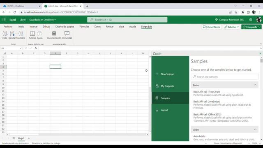Click Comprar Microsoft 365
Screen dimensions: 263x148
[x=229, y=20]
